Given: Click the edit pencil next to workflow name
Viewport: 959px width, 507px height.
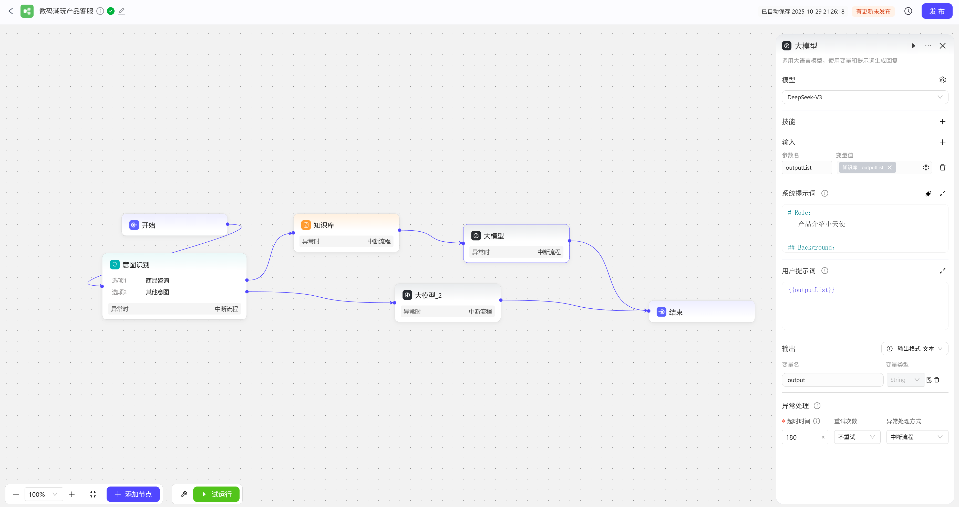Looking at the screenshot, I should click(x=121, y=11).
